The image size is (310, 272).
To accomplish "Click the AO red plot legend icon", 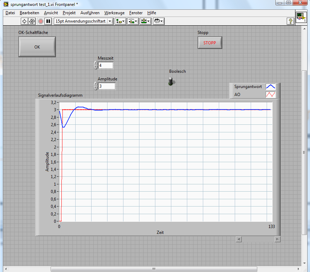I will (x=270, y=94).
